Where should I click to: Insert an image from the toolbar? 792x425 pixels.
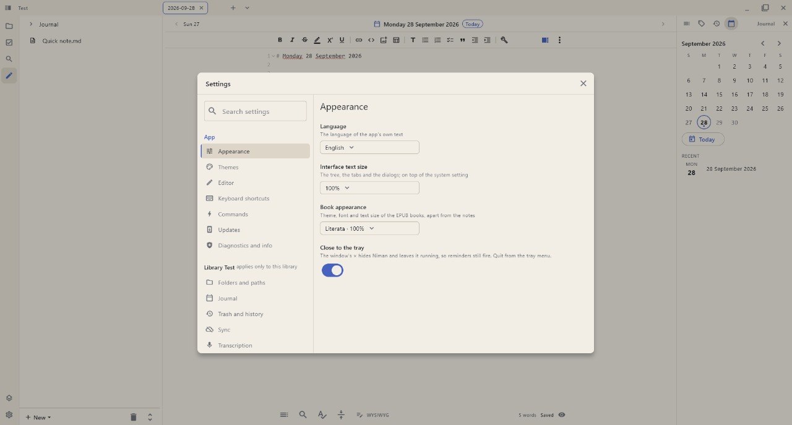coord(384,40)
